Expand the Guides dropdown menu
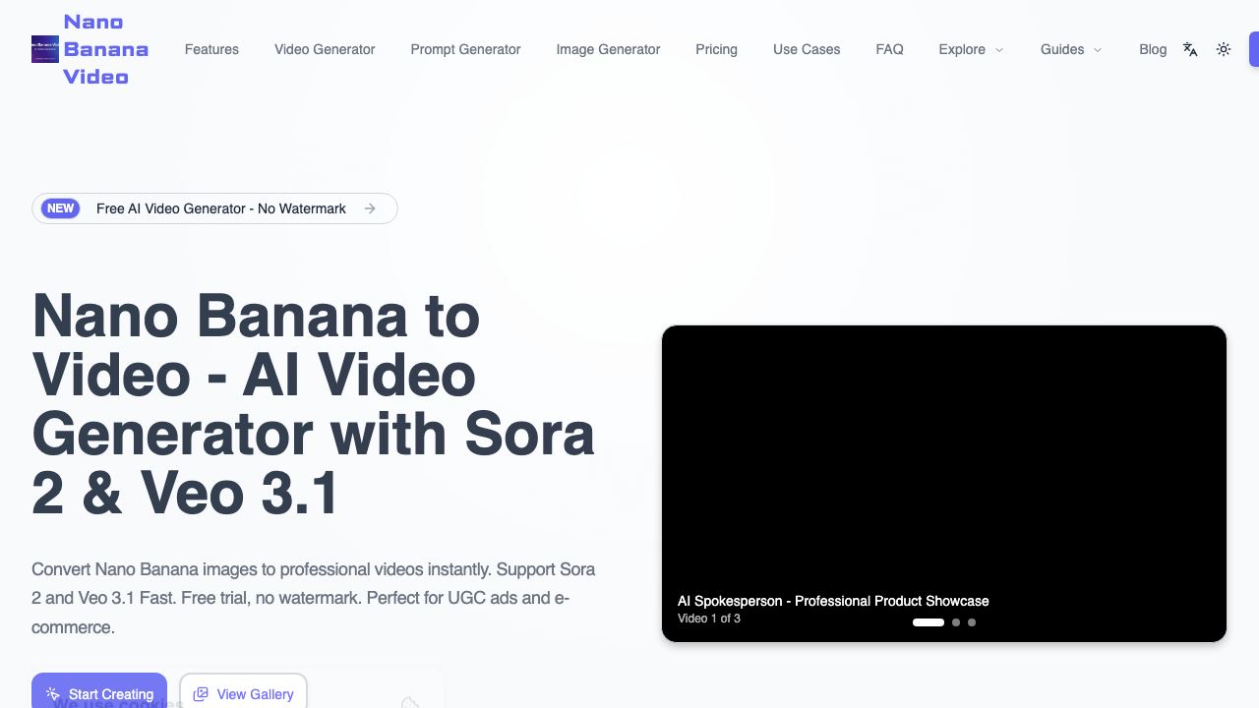Viewport: 1259px width, 708px height. coord(1071,49)
